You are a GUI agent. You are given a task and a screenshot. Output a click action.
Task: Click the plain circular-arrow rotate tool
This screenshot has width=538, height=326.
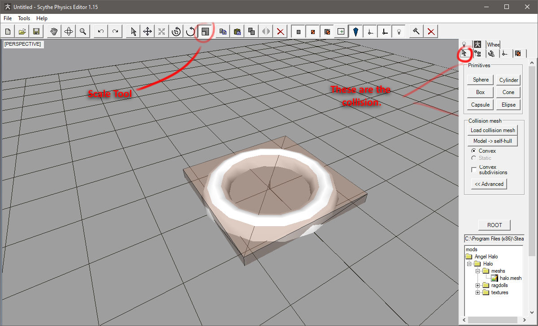coord(191,31)
